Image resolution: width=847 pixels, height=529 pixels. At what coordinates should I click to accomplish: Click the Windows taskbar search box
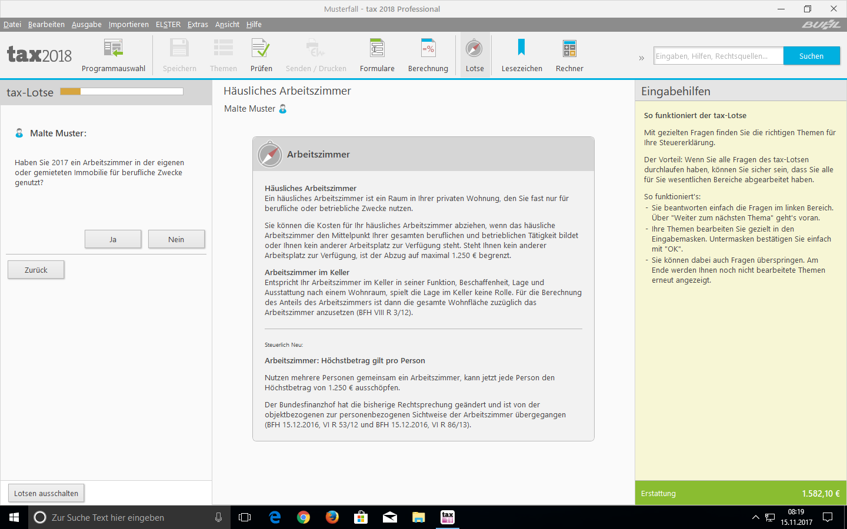click(129, 517)
